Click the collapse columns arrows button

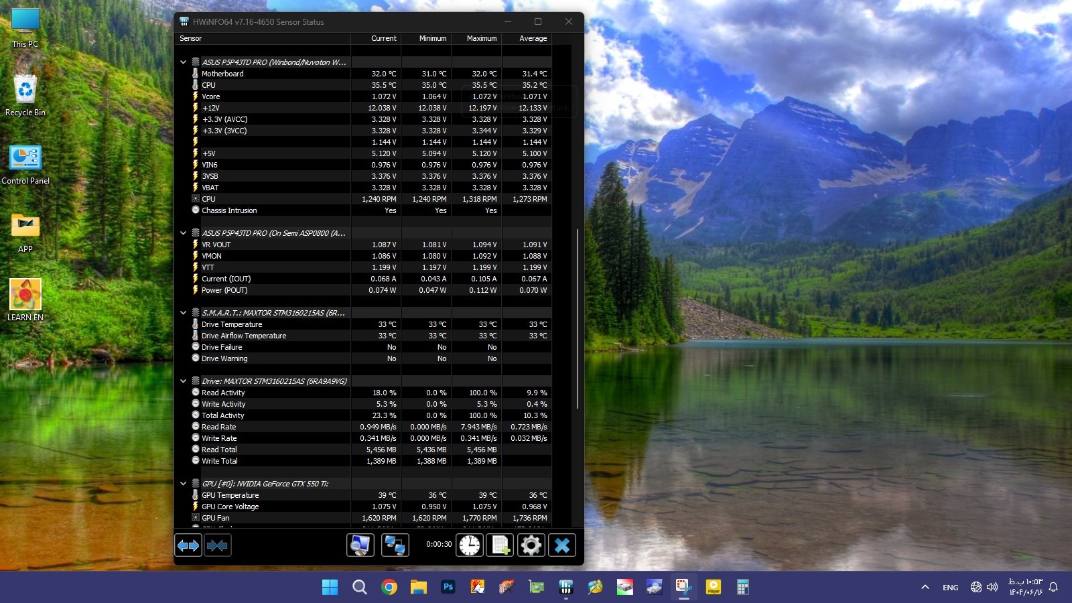(x=217, y=545)
